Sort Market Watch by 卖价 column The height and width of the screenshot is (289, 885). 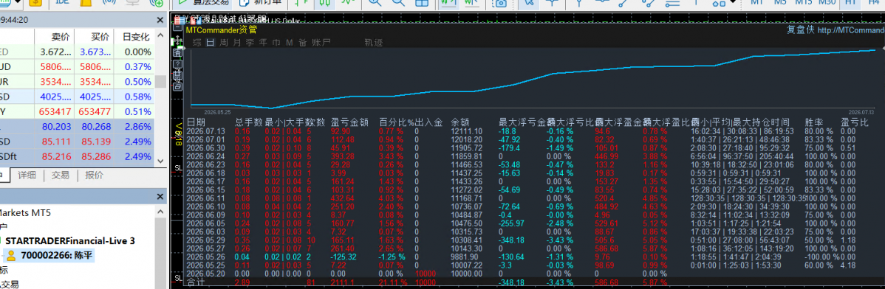pos(60,37)
